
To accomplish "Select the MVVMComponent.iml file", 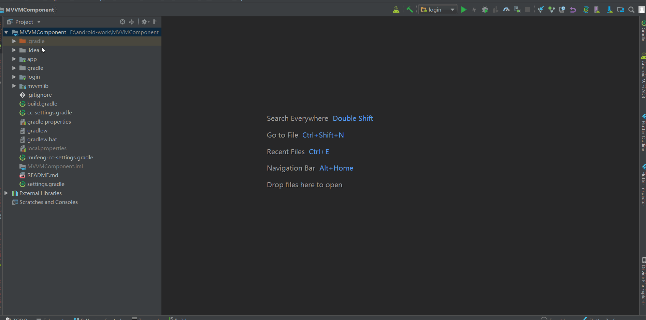I will 55,166.
